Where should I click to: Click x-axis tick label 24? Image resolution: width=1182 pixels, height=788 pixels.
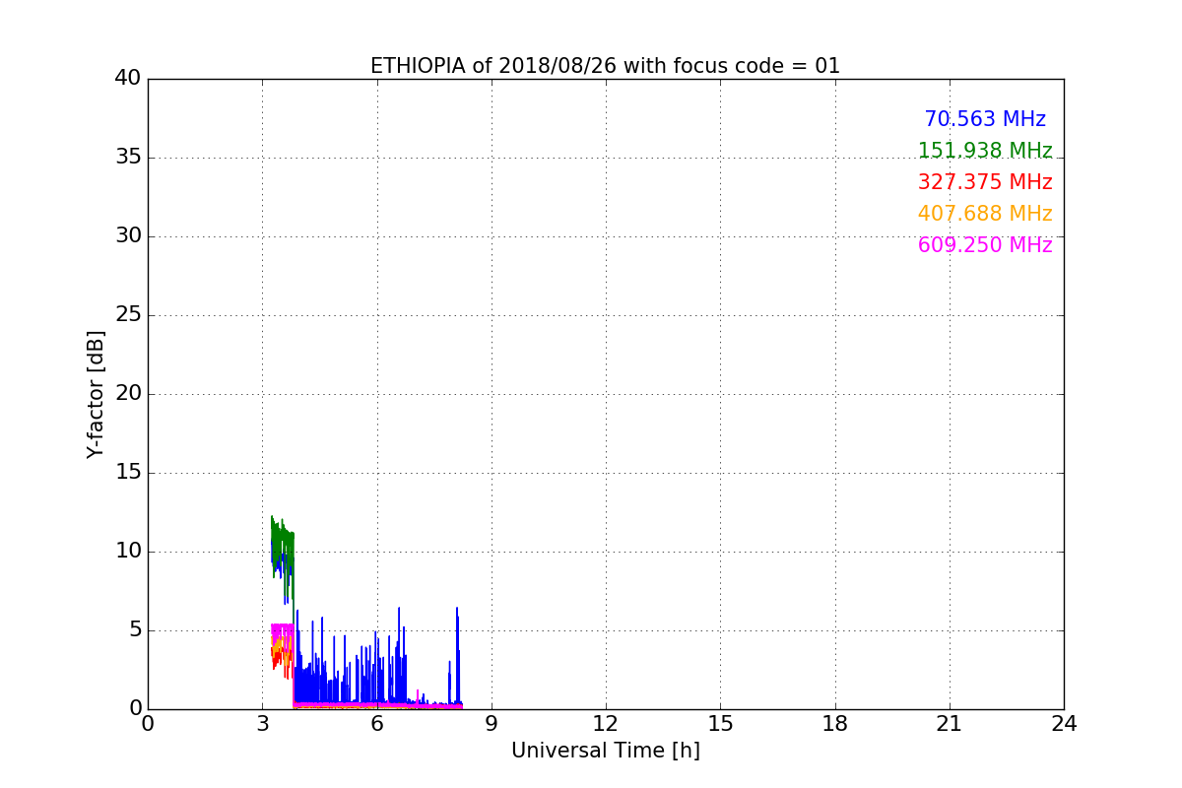(x=1064, y=724)
